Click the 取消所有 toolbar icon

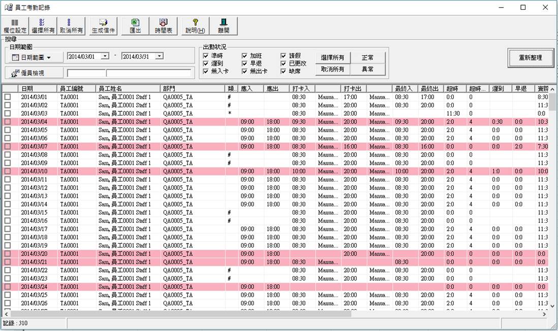[x=71, y=25]
